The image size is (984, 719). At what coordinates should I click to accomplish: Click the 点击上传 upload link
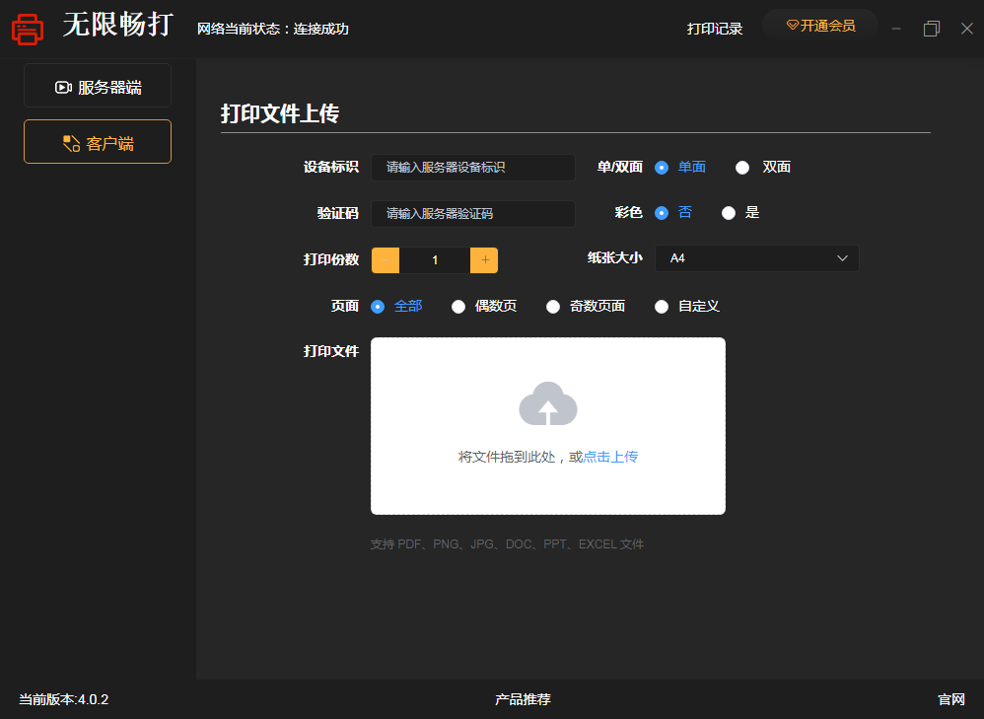[610, 457]
